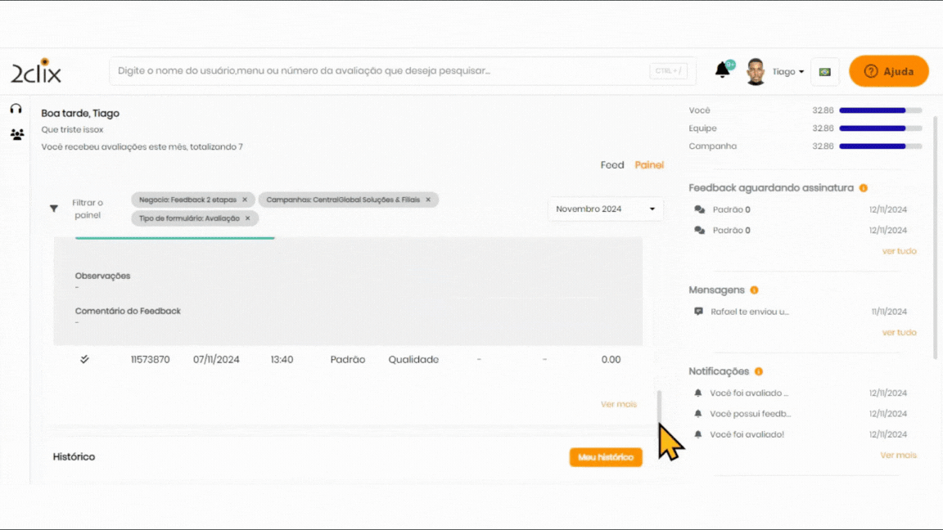
Task: Click info icon beside Feedback aguardando assinatura
Action: [863, 188]
